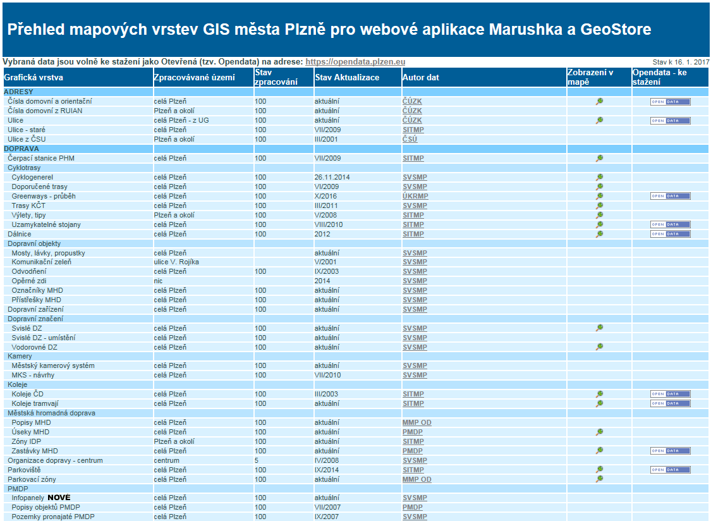Open Cyklogenerel layer map icon
The height and width of the screenshot is (521, 711).
pos(600,177)
